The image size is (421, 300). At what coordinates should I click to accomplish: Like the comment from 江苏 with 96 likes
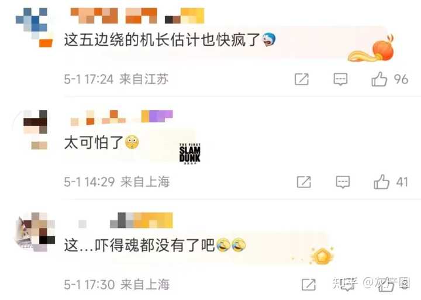click(379, 79)
